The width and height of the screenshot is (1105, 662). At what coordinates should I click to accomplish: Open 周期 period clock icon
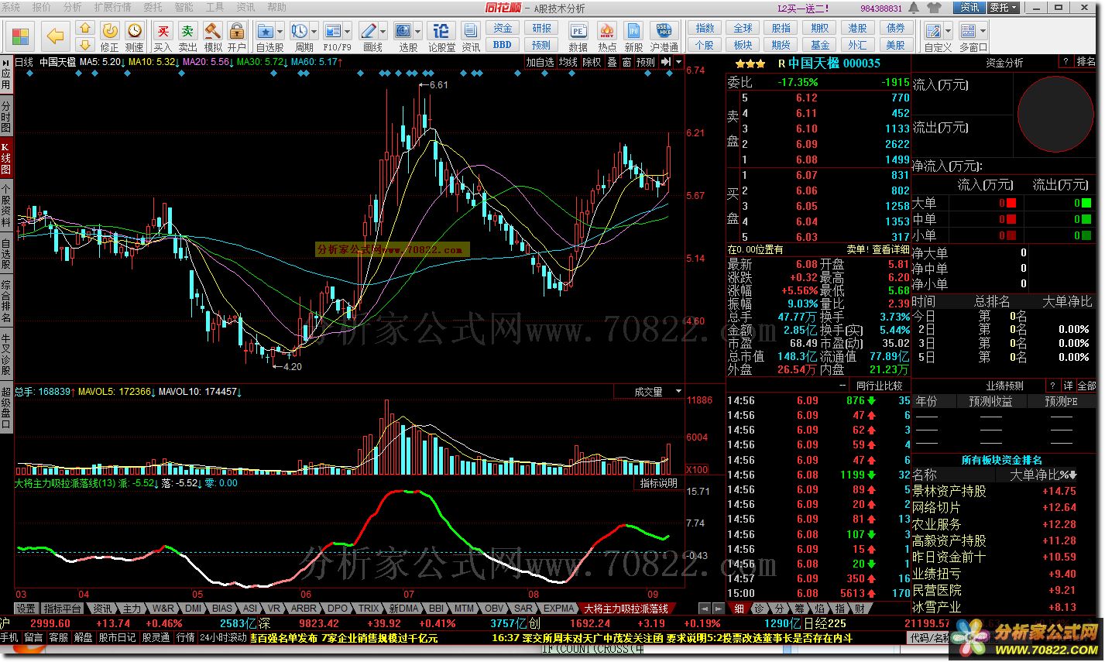[300, 32]
